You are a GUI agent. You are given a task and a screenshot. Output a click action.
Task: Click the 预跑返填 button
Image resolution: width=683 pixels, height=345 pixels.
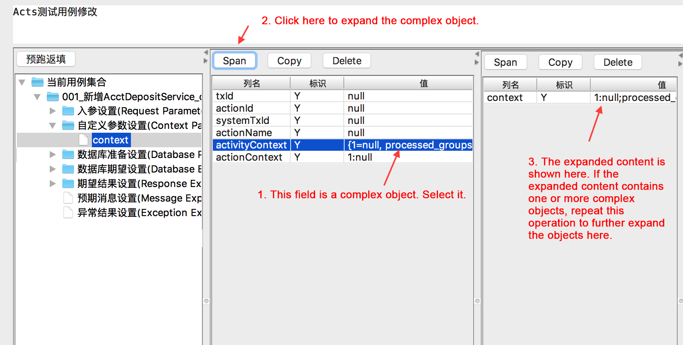pos(46,59)
